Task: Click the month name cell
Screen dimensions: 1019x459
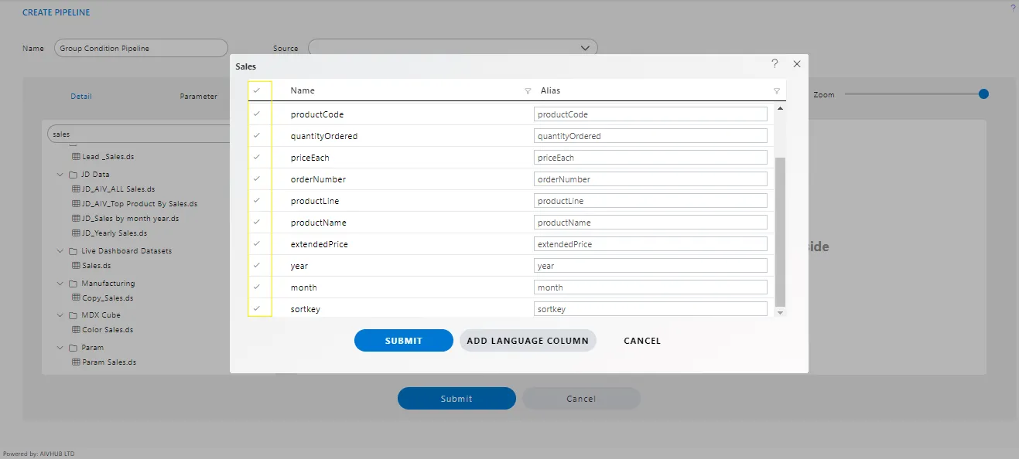Action: [x=304, y=287]
